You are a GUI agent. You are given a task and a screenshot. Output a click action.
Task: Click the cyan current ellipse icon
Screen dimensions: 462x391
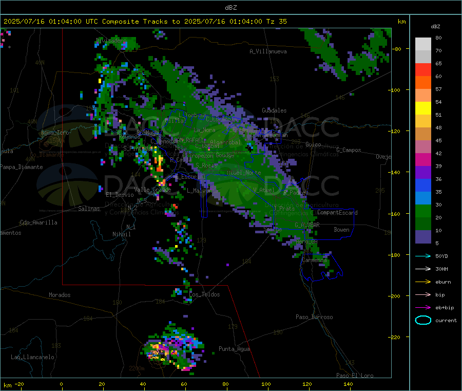click(423, 320)
